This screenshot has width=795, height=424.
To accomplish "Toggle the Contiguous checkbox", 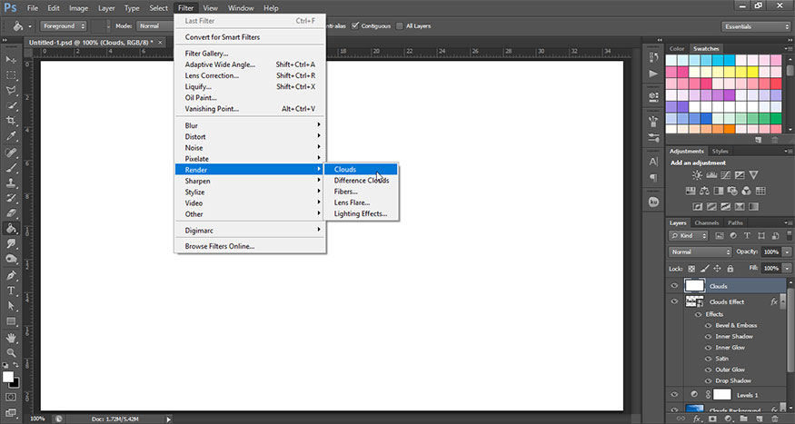I will [355, 25].
